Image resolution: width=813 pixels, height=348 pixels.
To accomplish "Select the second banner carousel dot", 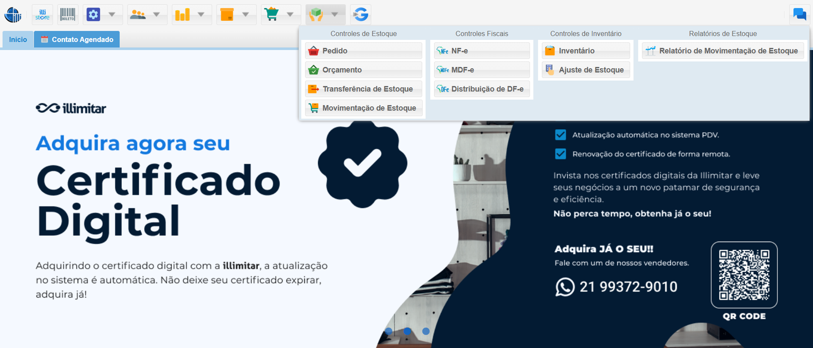I will (407, 331).
